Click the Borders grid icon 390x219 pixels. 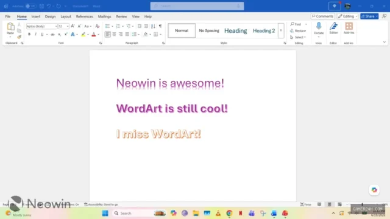pos(156,34)
